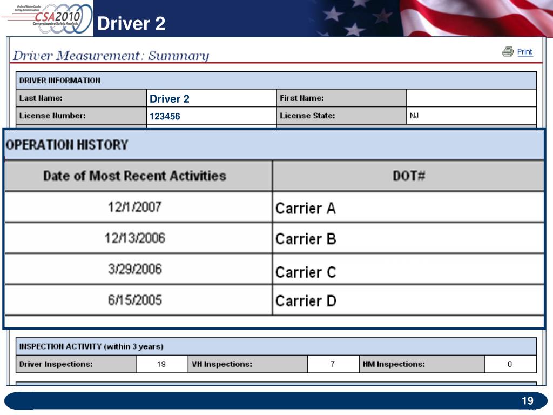Select the 'Last Name:' label
553x415 pixels.
click(x=41, y=98)
